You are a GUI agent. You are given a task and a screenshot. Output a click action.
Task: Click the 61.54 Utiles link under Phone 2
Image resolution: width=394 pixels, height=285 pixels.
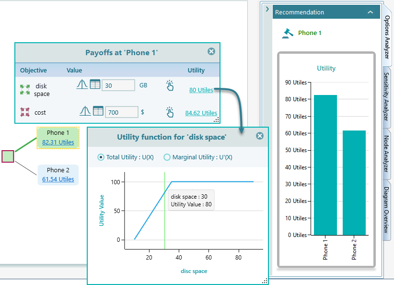[58, 179]
